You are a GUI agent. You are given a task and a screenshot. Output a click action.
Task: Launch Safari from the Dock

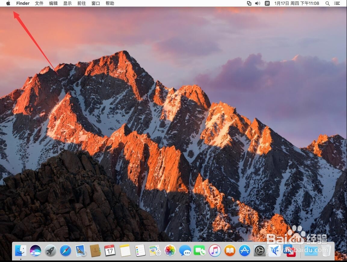click(x=66, y=251)
